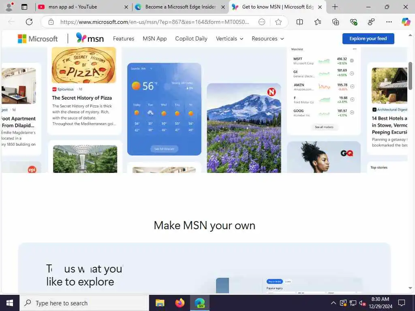Open split screen view icon
Screen dimensions: 415x311
[x=299, y=22]
